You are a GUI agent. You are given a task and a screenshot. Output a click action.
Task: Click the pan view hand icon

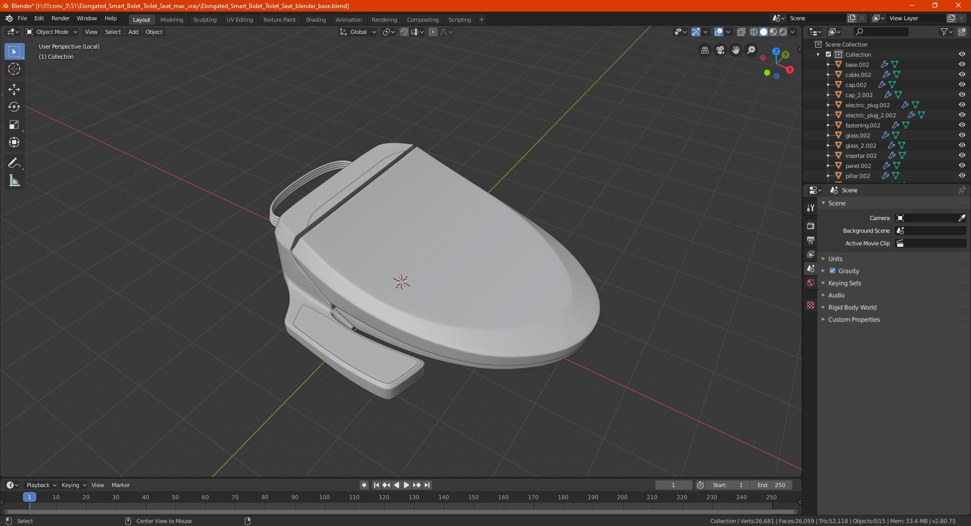[x=736, y=50]
